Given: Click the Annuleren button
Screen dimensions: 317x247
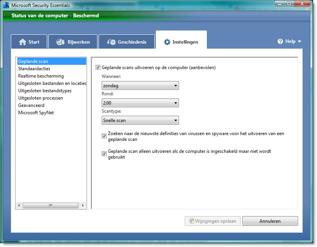Looking at the screenshot, I should 270,221.
